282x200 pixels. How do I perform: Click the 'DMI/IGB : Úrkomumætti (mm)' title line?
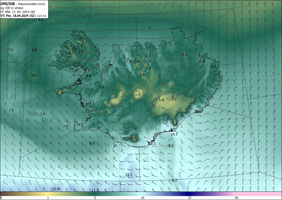coord(23,4)
